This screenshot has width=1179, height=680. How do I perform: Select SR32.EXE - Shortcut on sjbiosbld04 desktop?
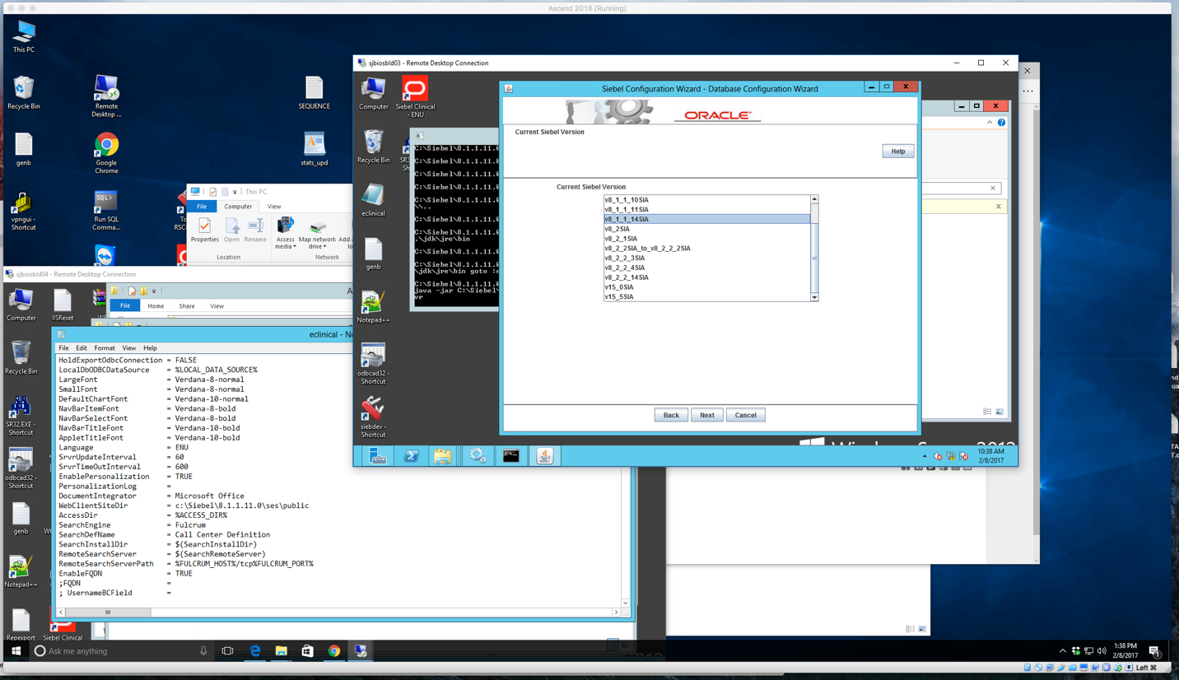tap(21, 416)
